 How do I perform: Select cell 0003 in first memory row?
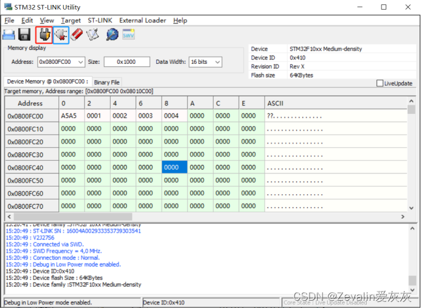pos(148,116)
